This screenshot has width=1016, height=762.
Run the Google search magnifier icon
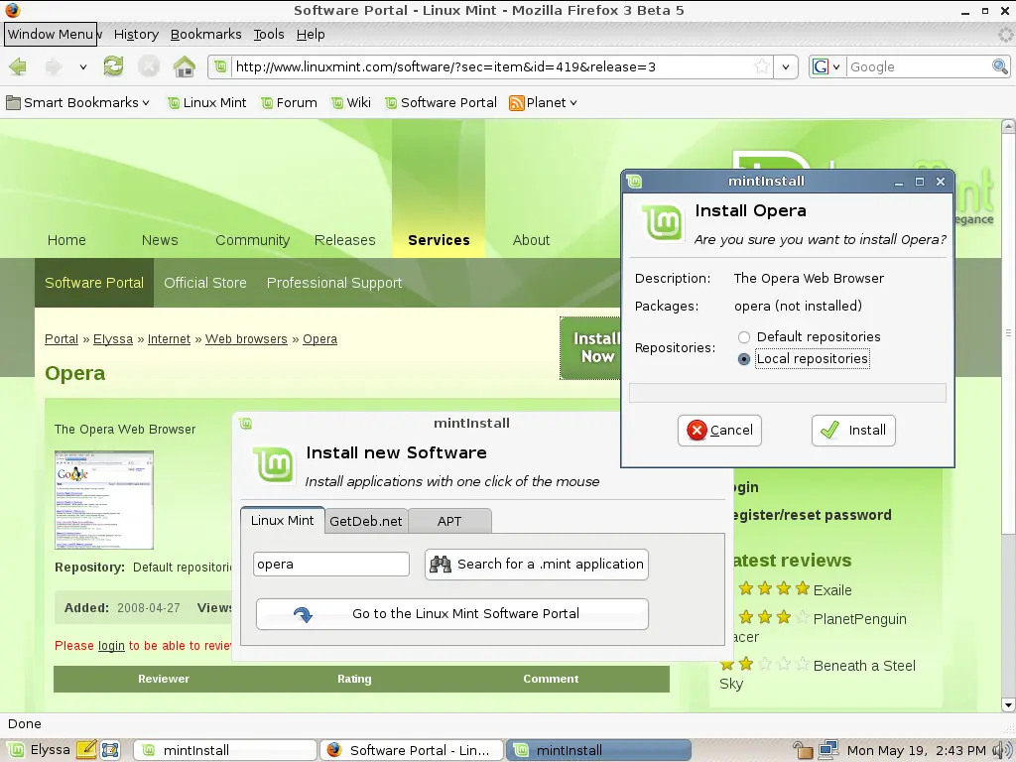click(x=1000, y=66)
